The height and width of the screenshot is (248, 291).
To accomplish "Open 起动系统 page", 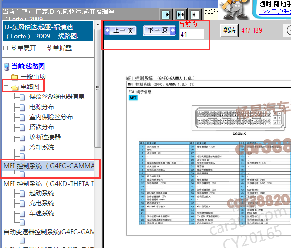I will coord(42,193).
